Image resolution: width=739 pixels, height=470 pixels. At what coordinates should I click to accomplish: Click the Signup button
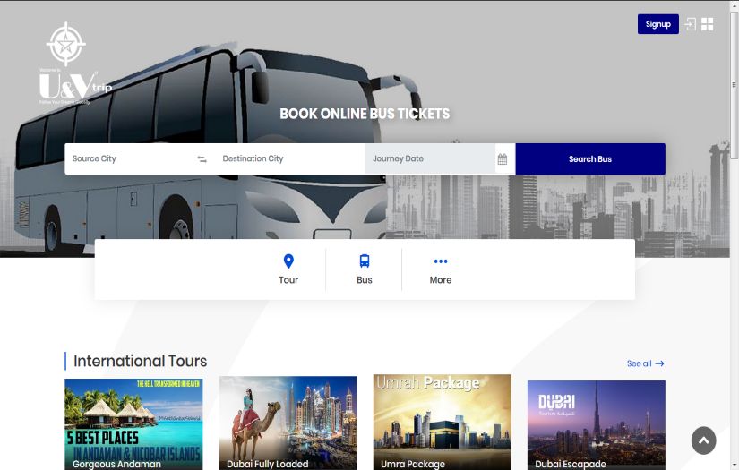click(658, 24)
